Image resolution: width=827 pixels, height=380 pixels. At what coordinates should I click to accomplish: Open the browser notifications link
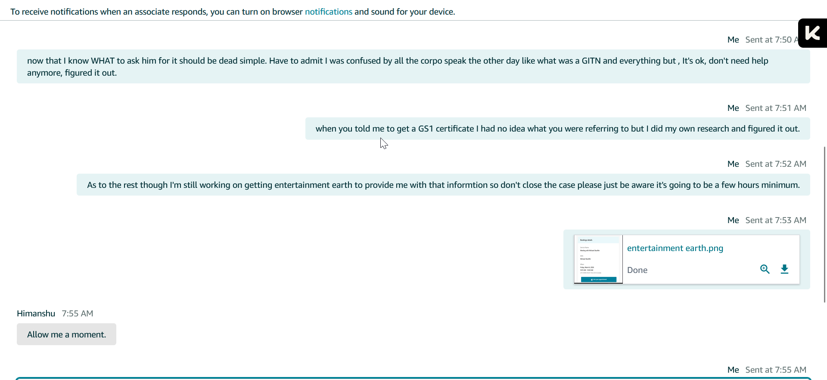click(x=328, y=12)
